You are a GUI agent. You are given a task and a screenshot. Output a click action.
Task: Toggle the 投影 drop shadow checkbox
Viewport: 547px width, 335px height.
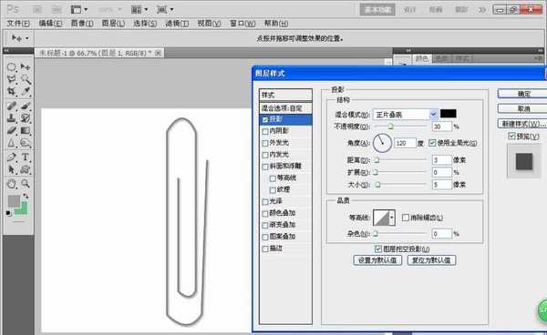coord(265,119)
